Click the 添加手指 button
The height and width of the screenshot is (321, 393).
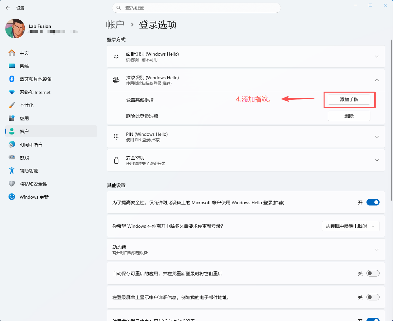pos(349,100)
